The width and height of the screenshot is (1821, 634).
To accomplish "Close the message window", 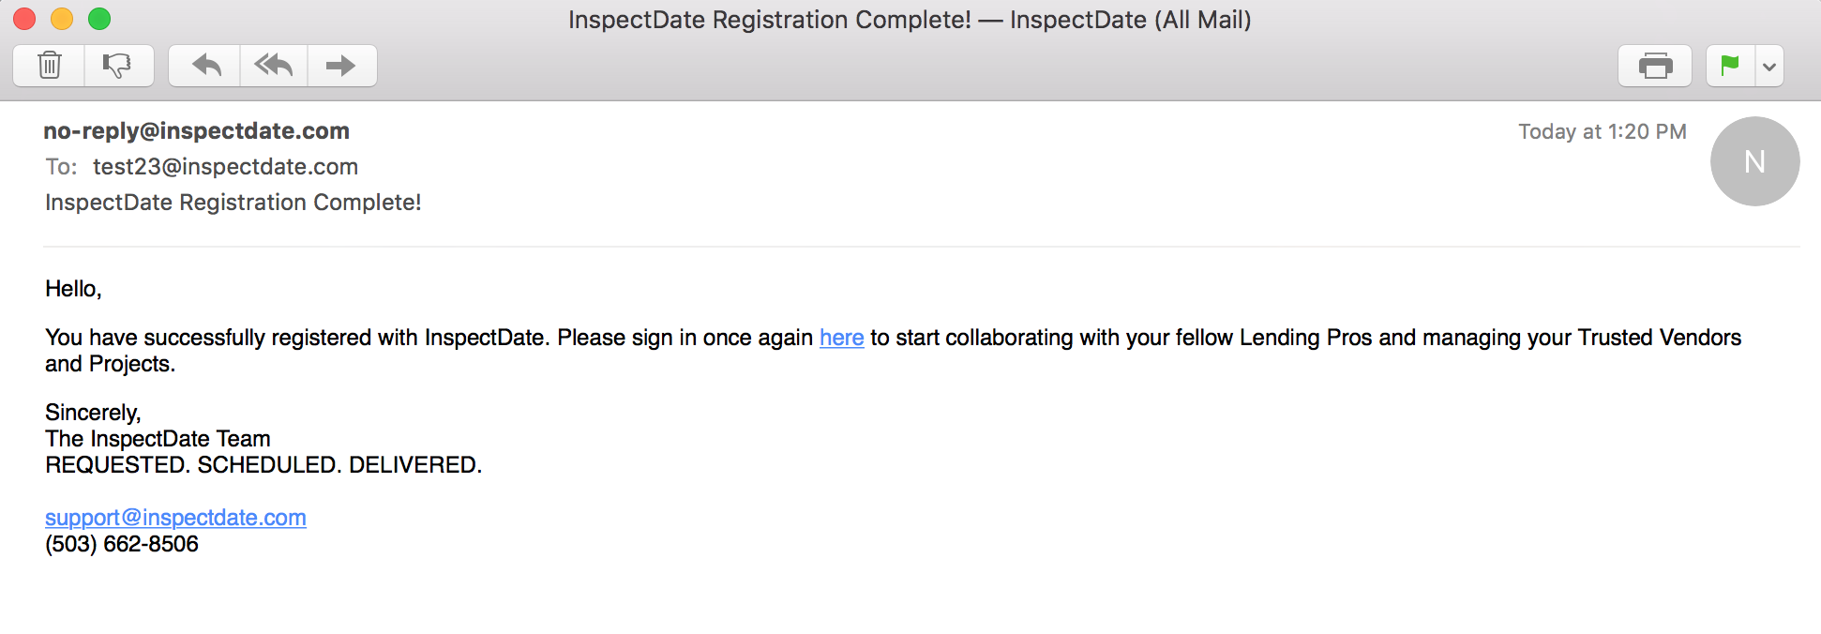I will point(25,19).
